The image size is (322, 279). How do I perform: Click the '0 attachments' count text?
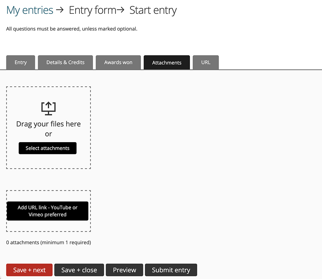coord(48,243)
